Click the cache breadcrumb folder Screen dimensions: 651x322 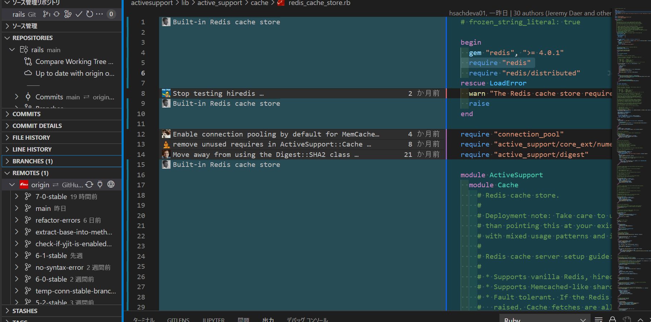pos(260,3)
